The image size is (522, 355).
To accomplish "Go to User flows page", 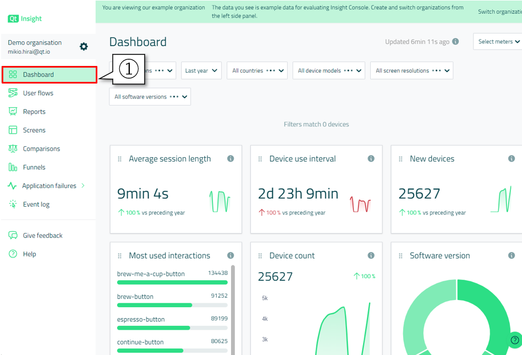I will (38, 93).
